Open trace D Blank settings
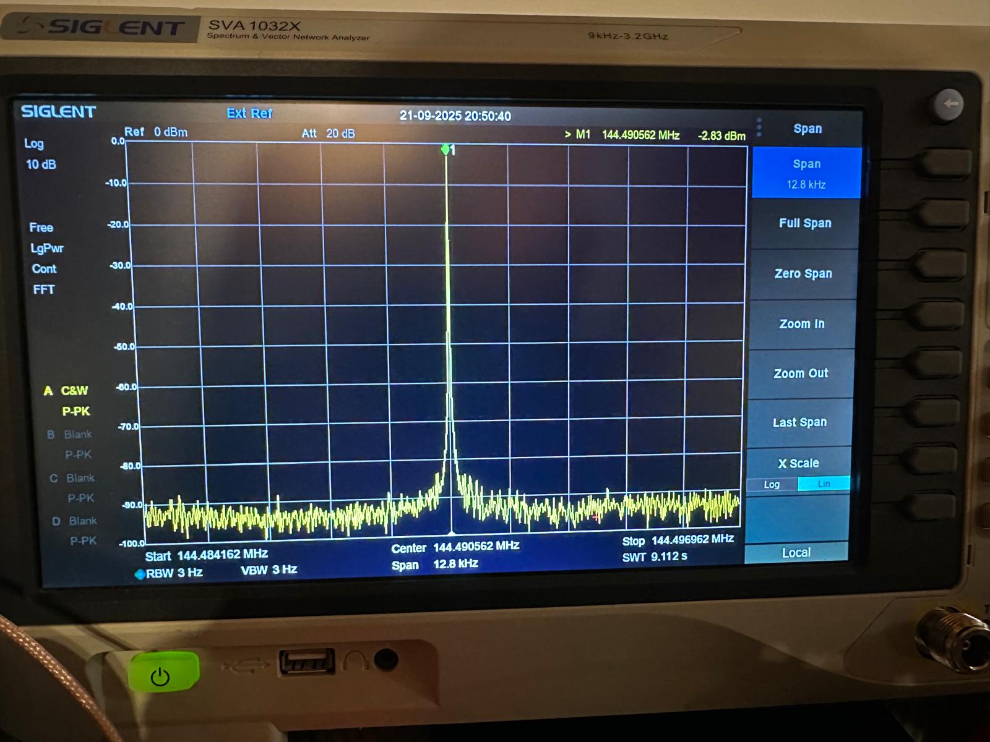The height and width of the screenshot is (742, 990). pyautogui.click(x=82, y=521)
